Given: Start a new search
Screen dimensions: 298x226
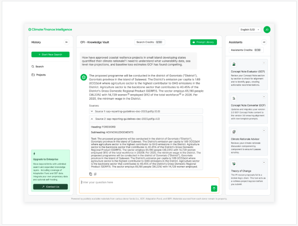Looking at the screenshot, I should (50, 54).
